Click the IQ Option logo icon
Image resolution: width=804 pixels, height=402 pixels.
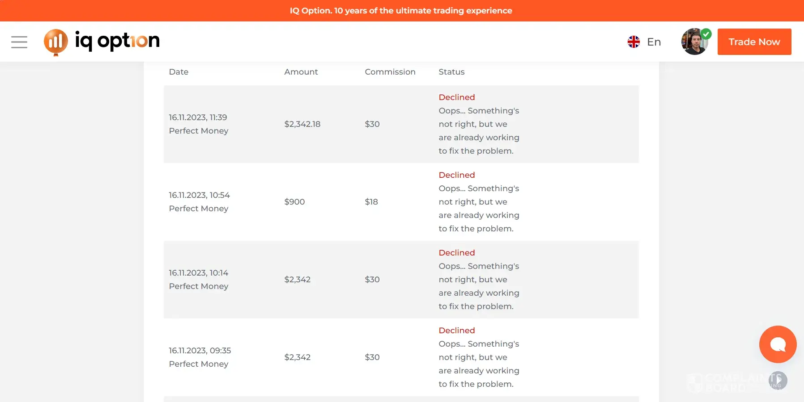[56, 42]
